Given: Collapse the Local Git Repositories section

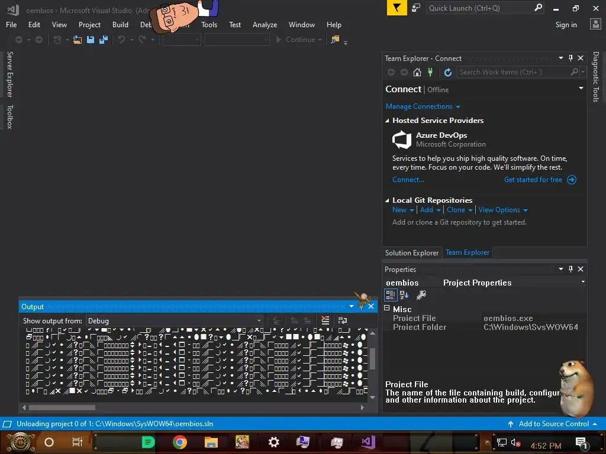Looking at the screenshot, I should (x=387, y=200).
